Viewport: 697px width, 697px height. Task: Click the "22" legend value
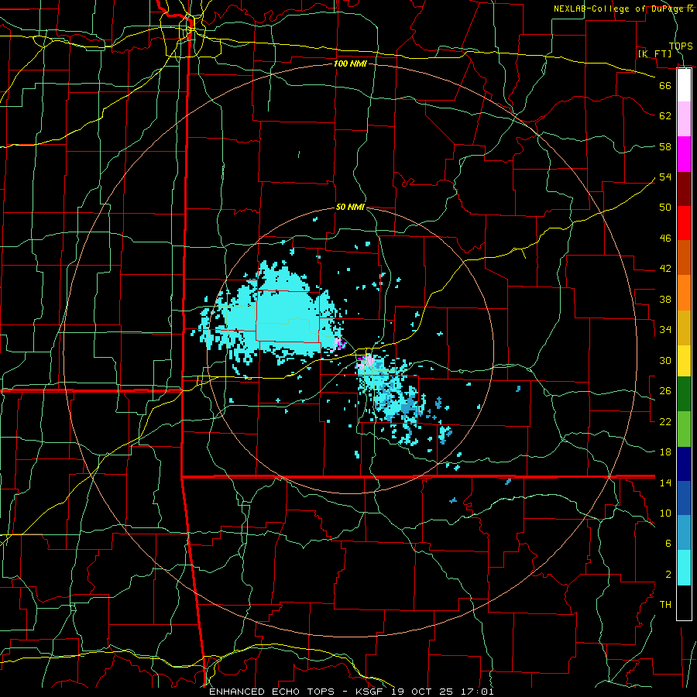[x=665, y=422]
